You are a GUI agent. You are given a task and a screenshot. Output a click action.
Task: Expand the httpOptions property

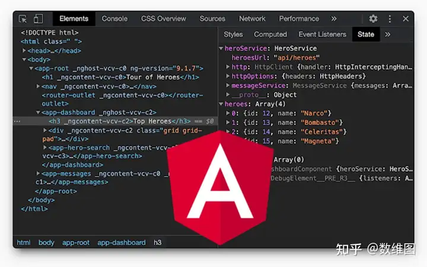[x=228, y=76]
